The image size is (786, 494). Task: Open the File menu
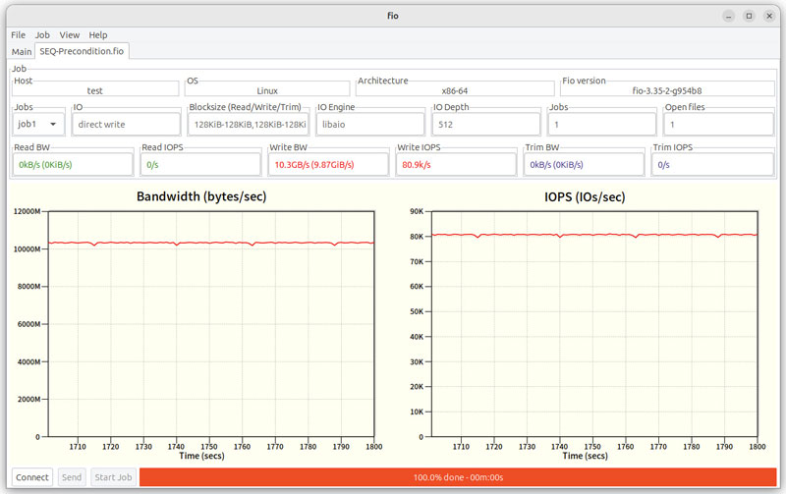tap(18, 34)
